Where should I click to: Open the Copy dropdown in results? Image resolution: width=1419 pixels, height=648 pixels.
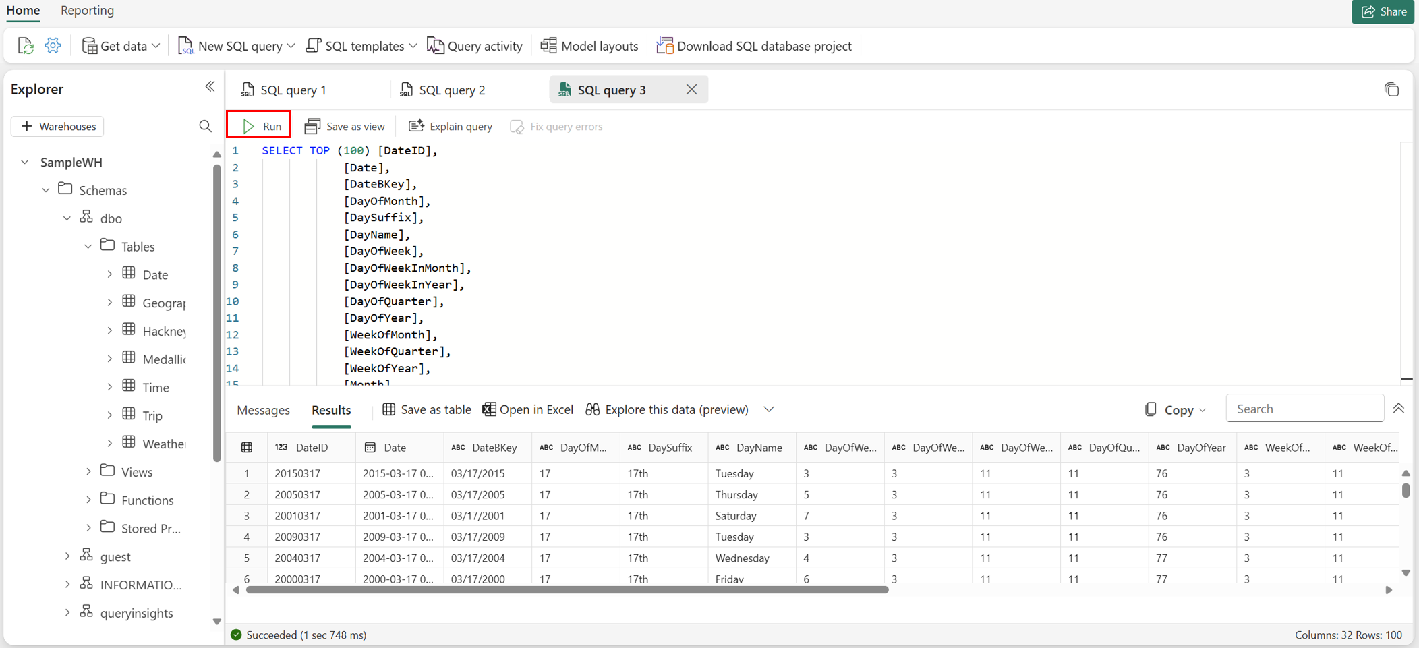pos(1176,409)
